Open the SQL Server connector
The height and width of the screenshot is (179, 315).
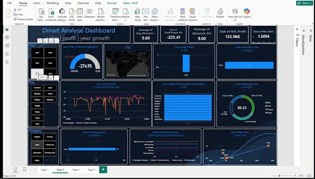click(71, 15)
